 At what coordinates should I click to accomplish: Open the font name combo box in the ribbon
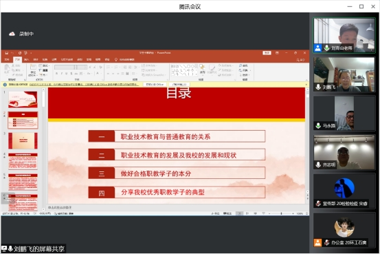[65, 67]
